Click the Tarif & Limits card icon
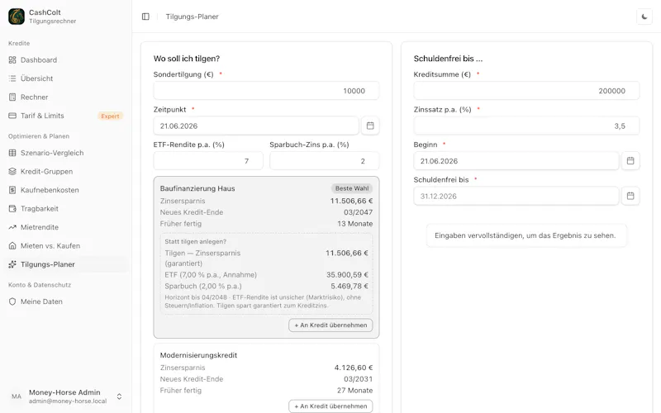Screen dimensions: 661x413 click(12, 116)
